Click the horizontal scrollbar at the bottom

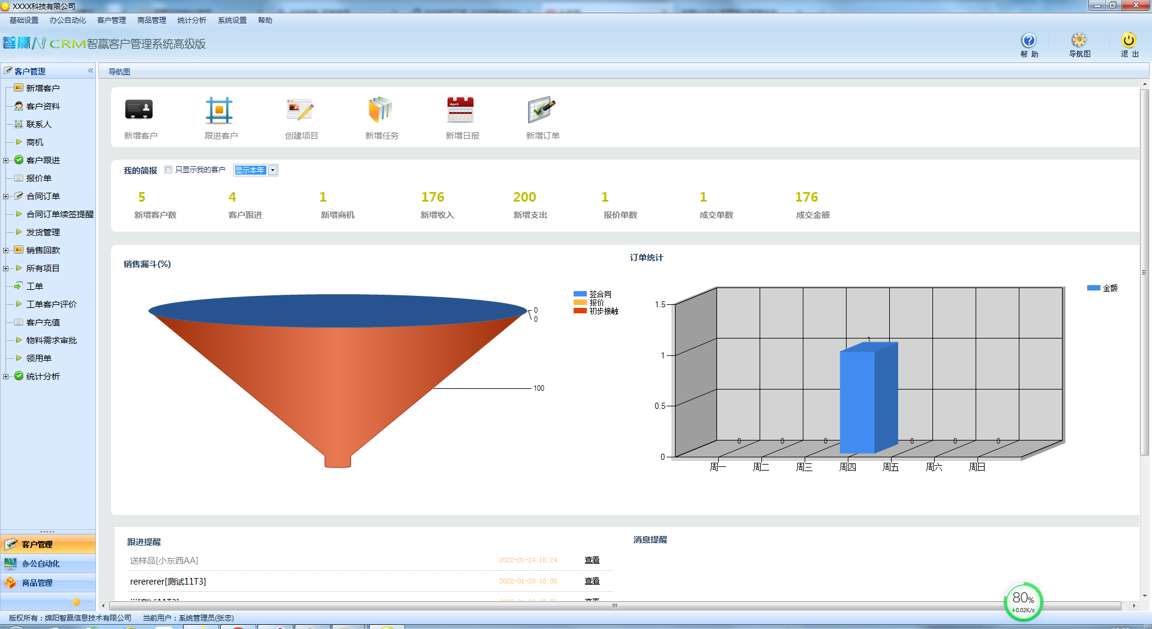[x=615, y=606]
